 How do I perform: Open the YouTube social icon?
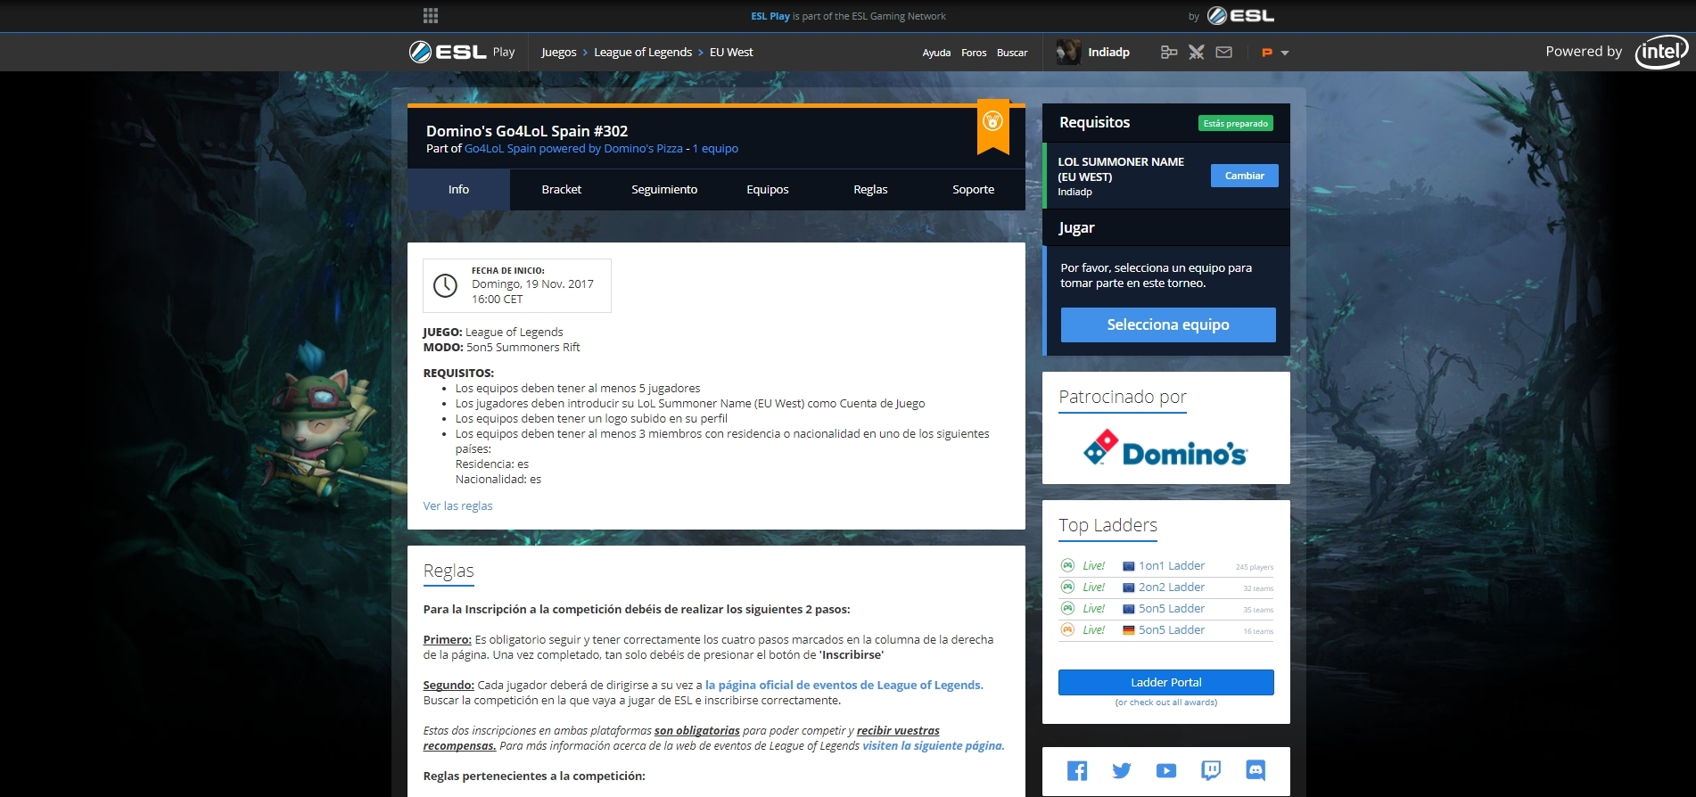[1166, 770]
